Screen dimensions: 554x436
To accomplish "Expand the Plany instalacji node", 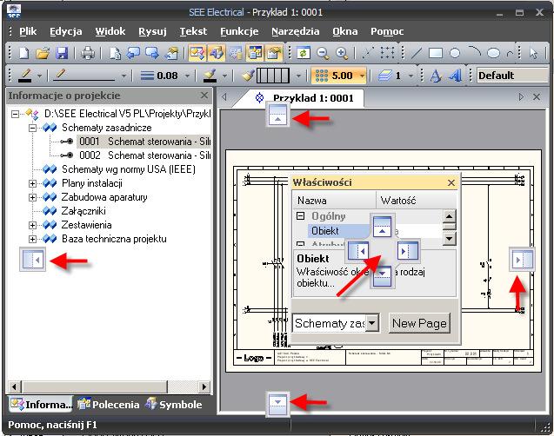I will 32,183.
